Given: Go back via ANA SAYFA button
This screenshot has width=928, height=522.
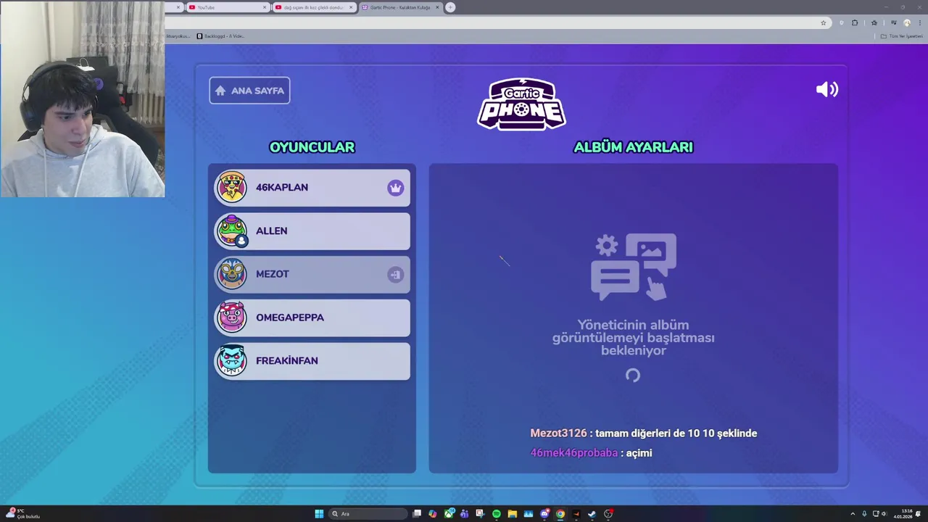Looking at the screenshot, I should (x=249, y=91).
